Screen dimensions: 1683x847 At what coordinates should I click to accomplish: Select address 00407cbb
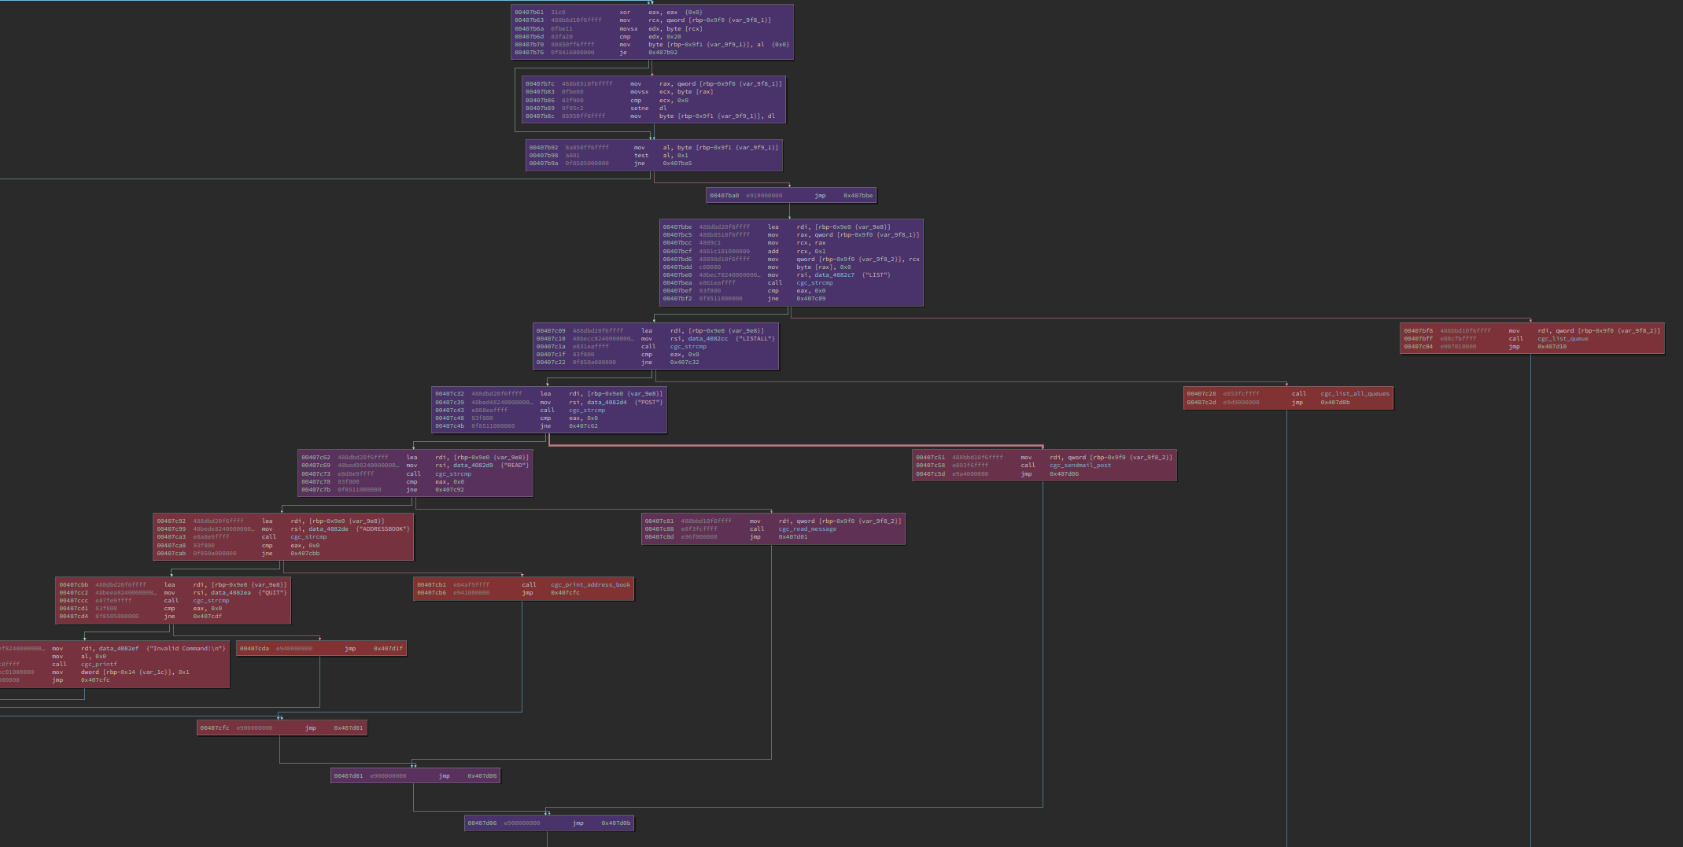(x=74, y=585)
